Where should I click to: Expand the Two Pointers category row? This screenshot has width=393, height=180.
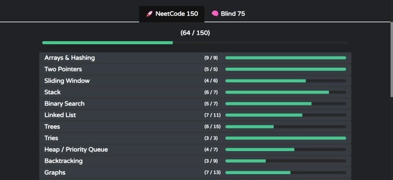click(195, 69)
